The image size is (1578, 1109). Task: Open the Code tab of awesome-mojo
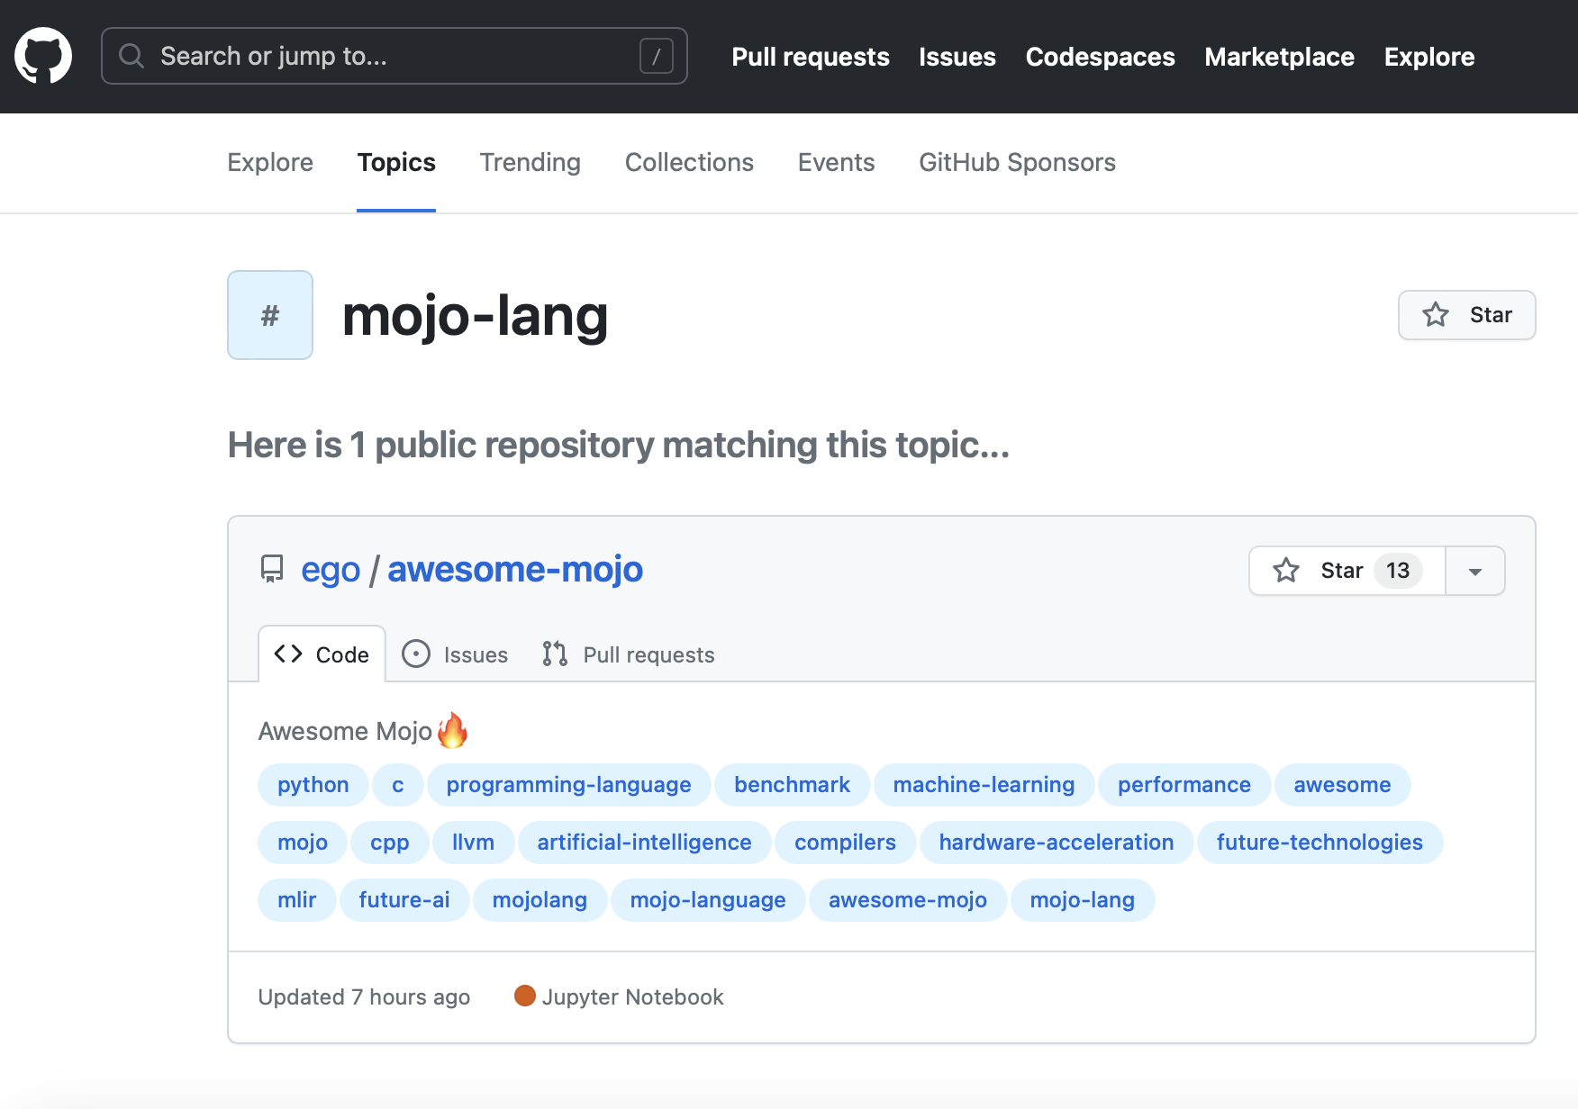pyautogui.click(x=322, y=654)
